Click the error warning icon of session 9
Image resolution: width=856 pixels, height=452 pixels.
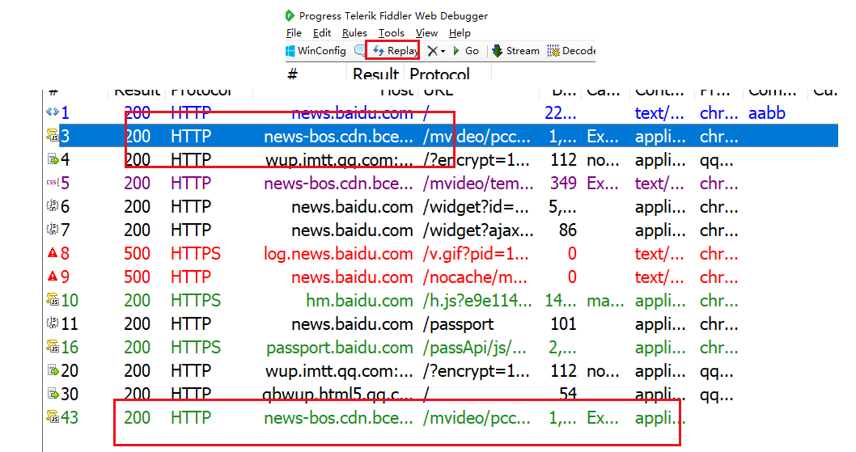pyautogui.click(x=53, y=277)
